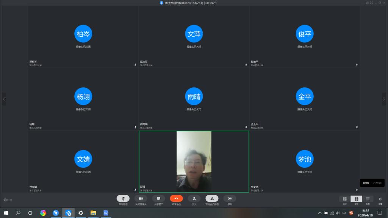Go to next page of participants
The image size is (388, 218).
point(383,99)
